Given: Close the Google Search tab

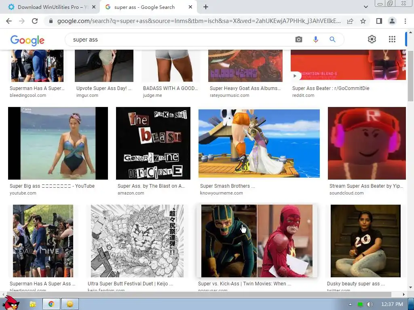Looking at the screenshot, I should [x=190, y=7].
